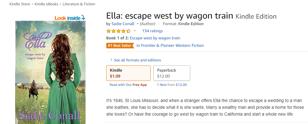
Task: Click the star rating icons
Action: (x=118, y=31)
